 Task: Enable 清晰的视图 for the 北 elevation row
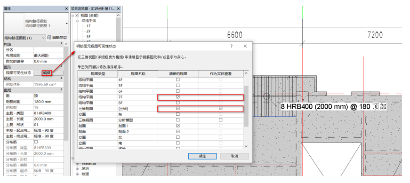pyautogui.click(x=178, y=137)
